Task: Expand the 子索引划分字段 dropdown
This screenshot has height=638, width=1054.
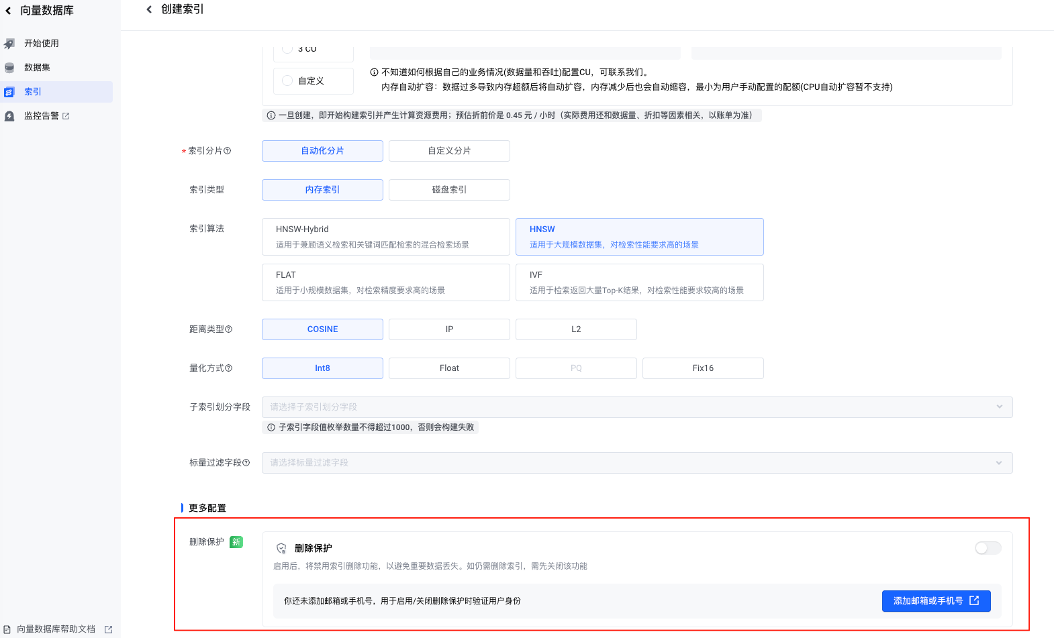Action: [637, 407]
